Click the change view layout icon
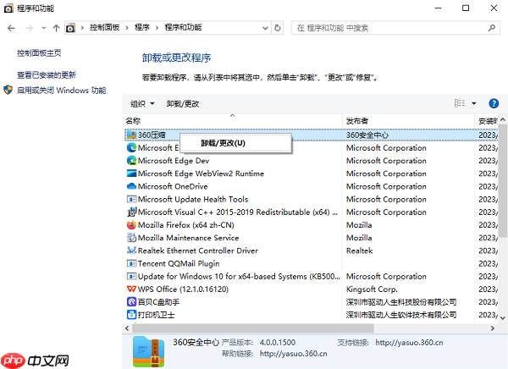 [460, 103]
